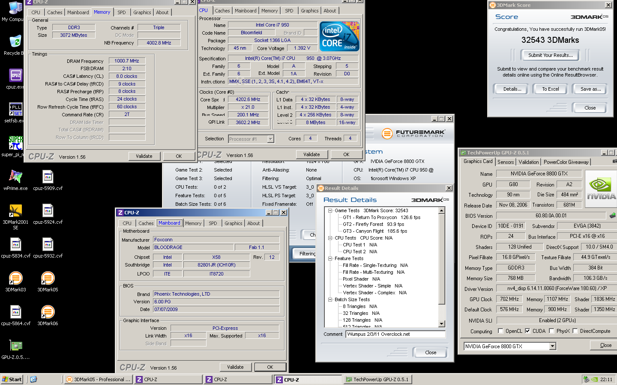Click the Result Details scrollbar up arrow

click(x=442, y=210)
